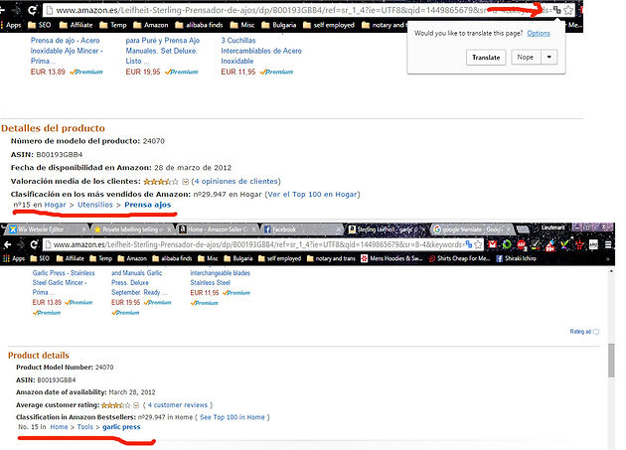Open SEO bookmark folder in top window
This screenshot has width=626, height=450.
coord(40,25)
